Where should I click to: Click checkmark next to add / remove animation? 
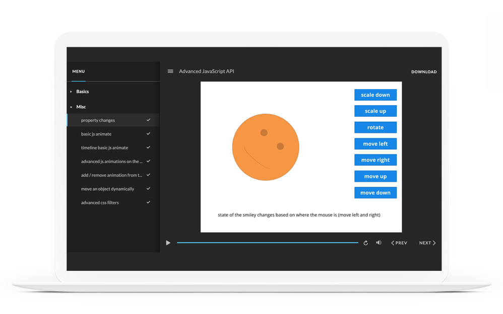click(x=148, y=175)
